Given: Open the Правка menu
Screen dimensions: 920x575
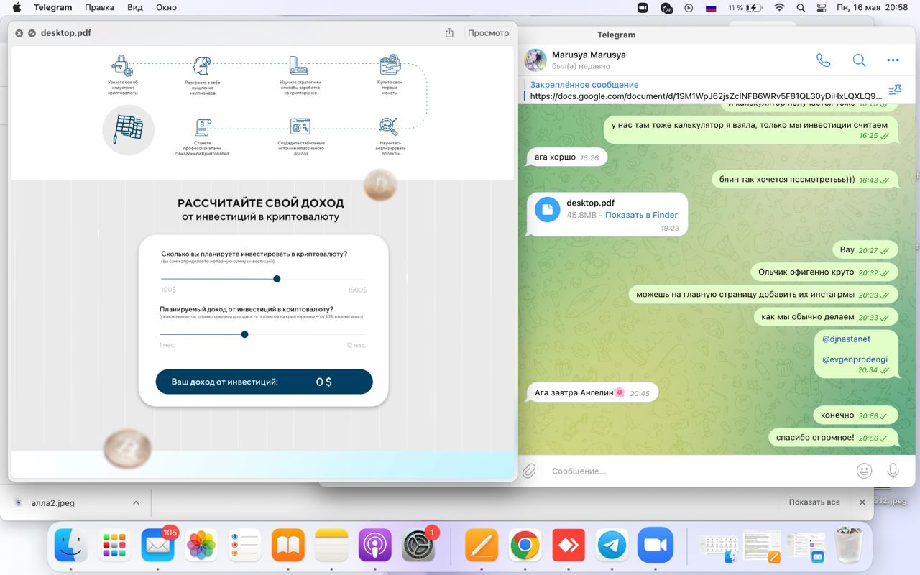Looking at the screenshot, I should coord(99,8).
